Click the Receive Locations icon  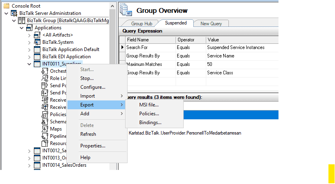tap(45, 107)
